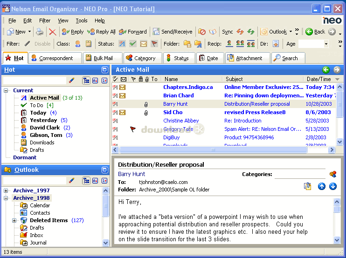Screen dimensions: 346x258
Task: Toggle the Class bulk mail filter
Action: (89, 44)
